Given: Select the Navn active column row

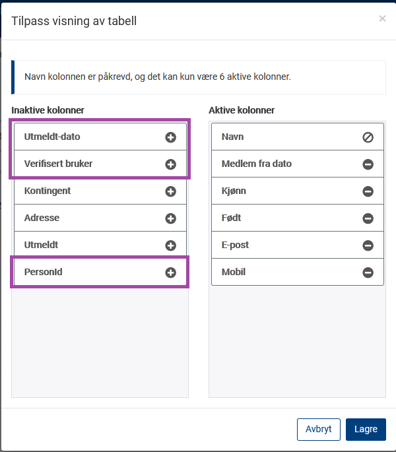Looking at the screenshot, I should point(298,137).
